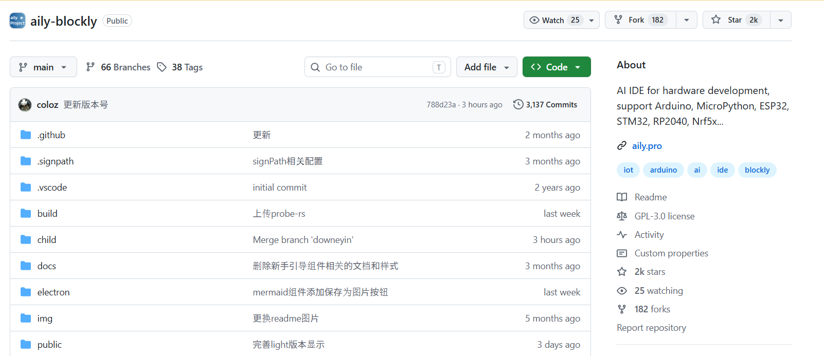Open the main branch selector dropdown
Viewport: 824px width, 356px height.
click(x=43, y=67)
